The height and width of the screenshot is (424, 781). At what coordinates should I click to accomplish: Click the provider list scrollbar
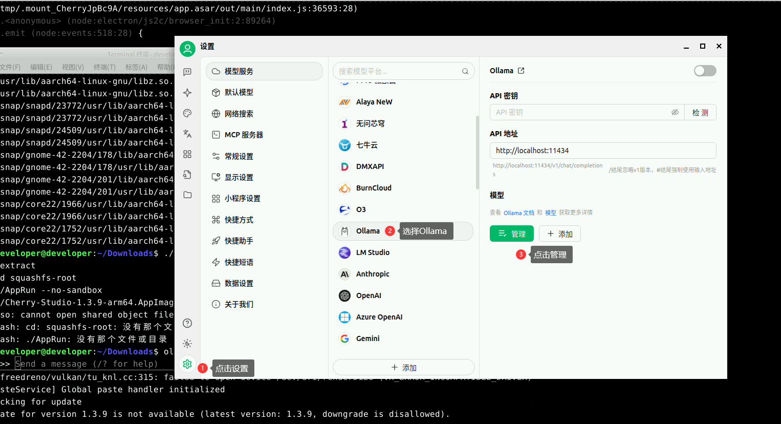478,153
